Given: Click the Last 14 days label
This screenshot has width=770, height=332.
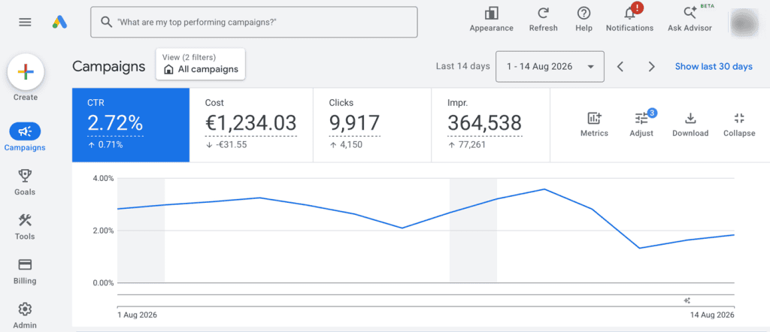Looking at the screenshot, I should point(462,66).
